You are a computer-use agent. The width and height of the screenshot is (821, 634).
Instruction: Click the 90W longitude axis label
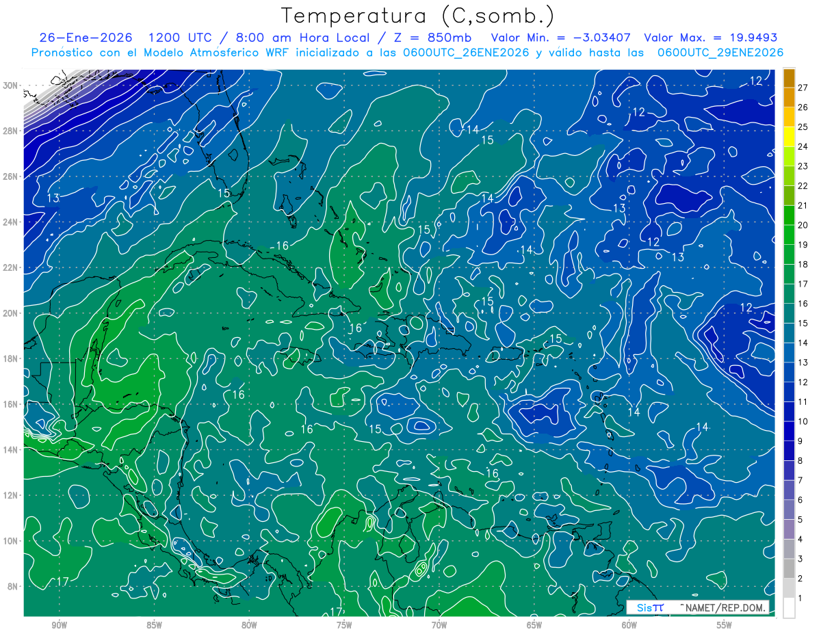pos(60,625)
